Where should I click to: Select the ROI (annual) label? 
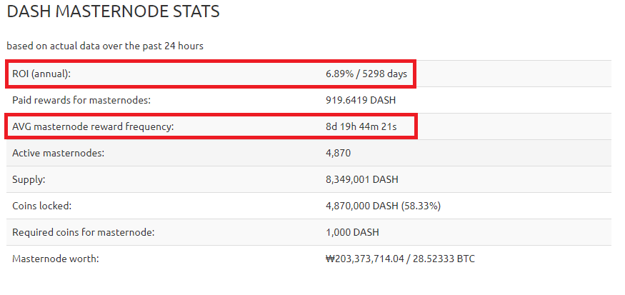point(42,74)
